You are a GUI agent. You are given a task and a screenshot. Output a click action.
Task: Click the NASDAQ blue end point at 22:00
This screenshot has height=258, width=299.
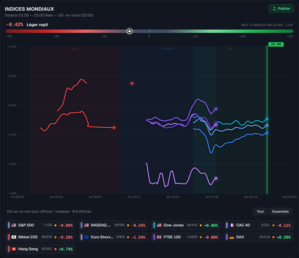267,133
